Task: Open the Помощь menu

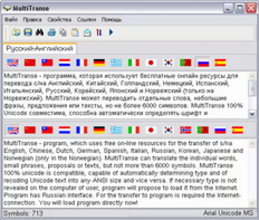Action: pos(111,20)
